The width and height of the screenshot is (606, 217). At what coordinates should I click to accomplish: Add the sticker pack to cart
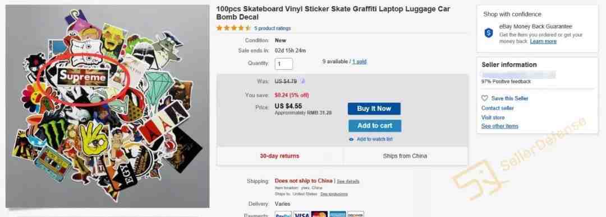[374, 126]
